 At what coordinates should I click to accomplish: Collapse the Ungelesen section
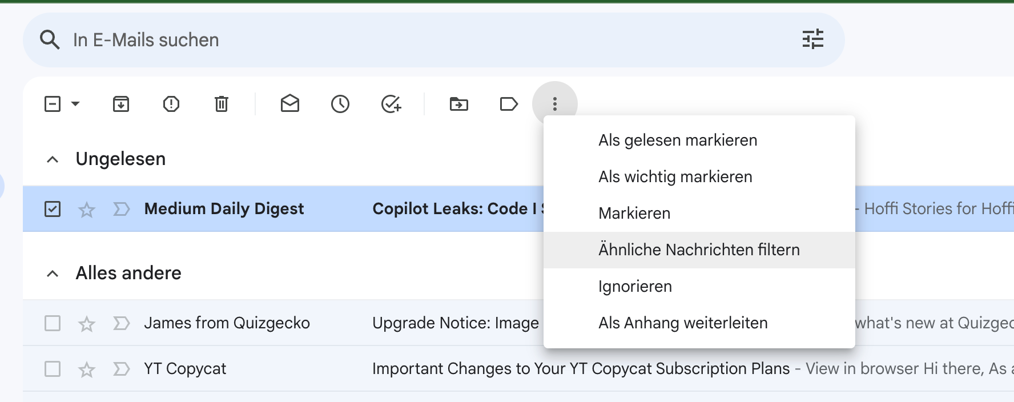point(53,159)
